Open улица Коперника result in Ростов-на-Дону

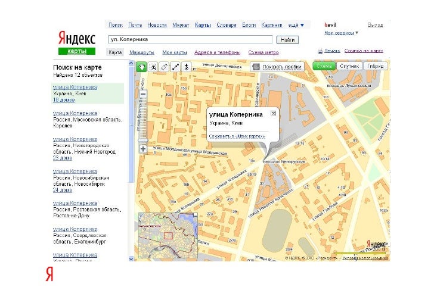75,203
